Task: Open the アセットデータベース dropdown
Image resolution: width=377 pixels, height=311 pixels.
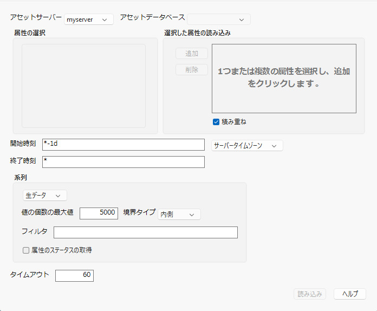Action: point(219,20)
